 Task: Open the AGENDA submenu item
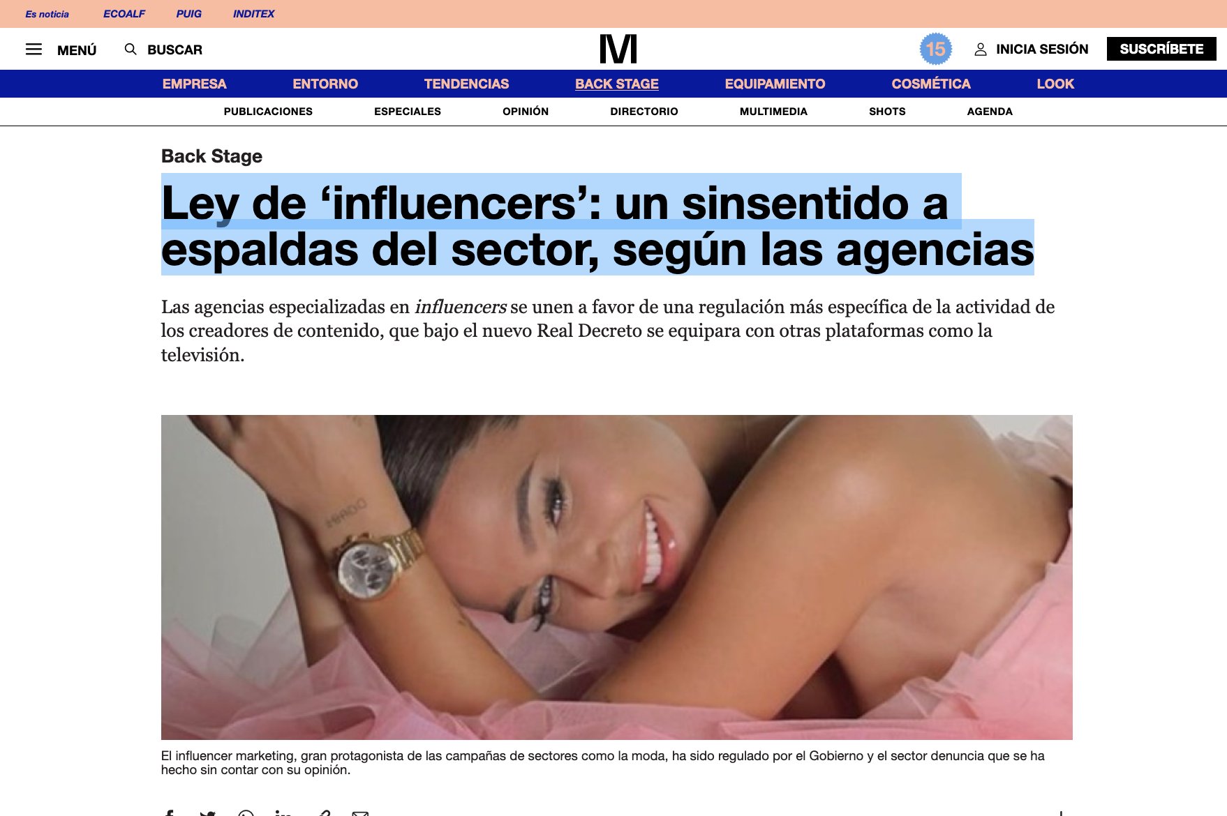click(990, 112)
